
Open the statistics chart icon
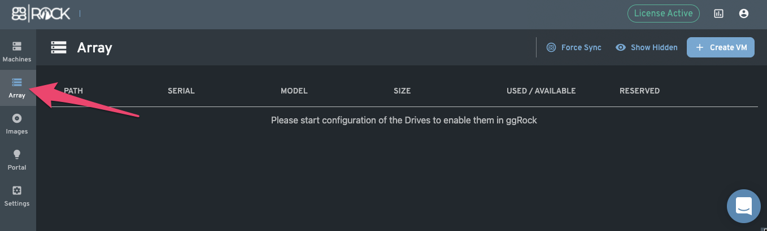pos(719,14)
